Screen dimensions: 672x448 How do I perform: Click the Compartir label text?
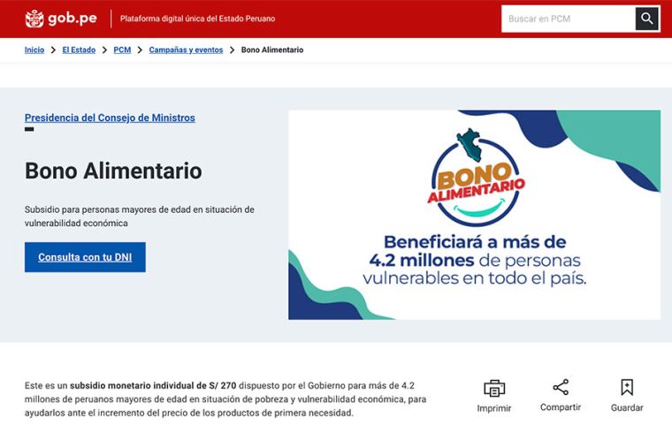tap(561, 407)
